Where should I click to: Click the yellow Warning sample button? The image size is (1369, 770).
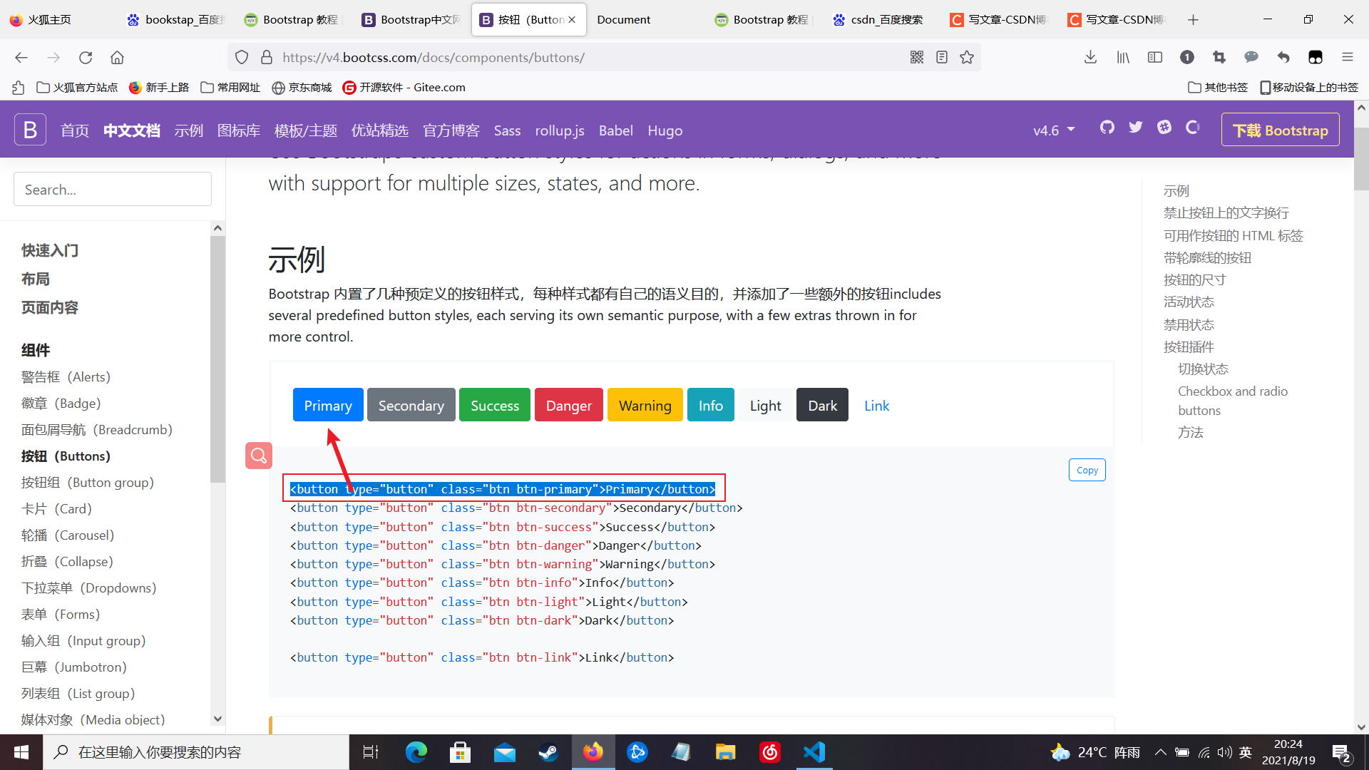click(645, 405)
